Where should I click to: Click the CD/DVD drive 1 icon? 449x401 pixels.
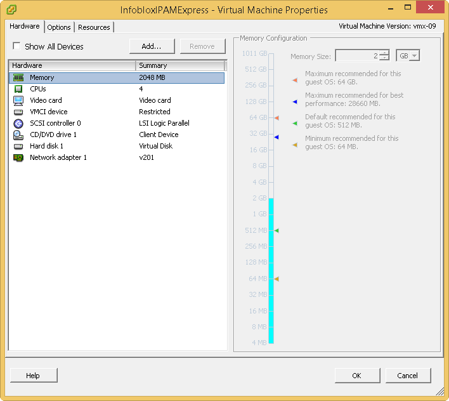click(18, 135)
